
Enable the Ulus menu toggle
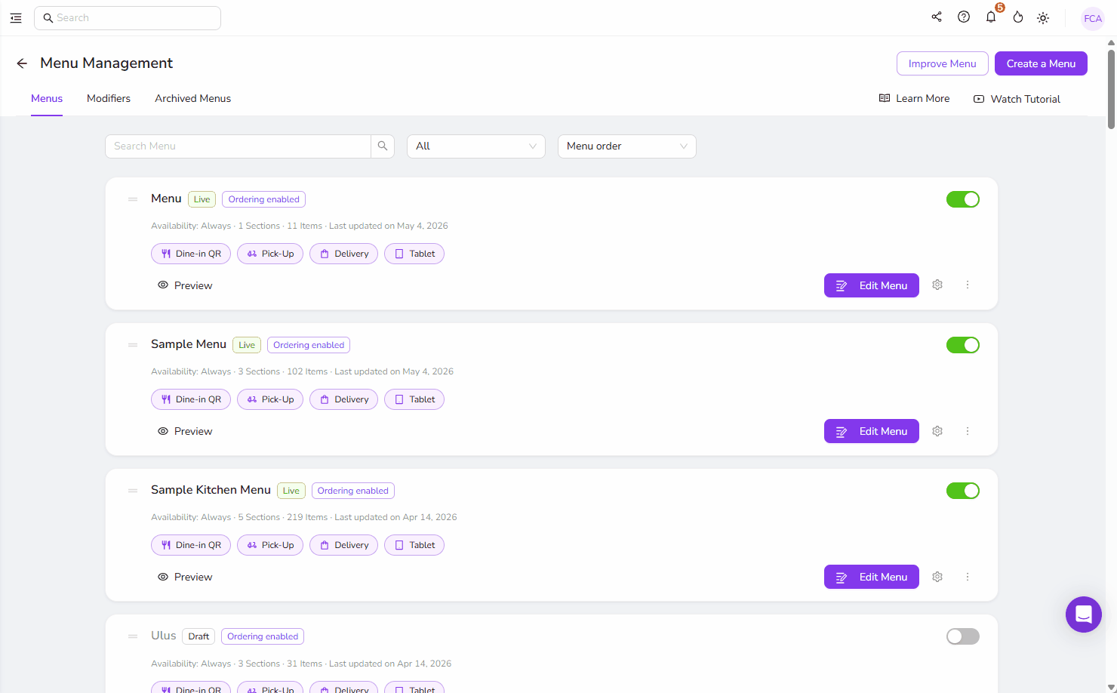pos(963,636)
